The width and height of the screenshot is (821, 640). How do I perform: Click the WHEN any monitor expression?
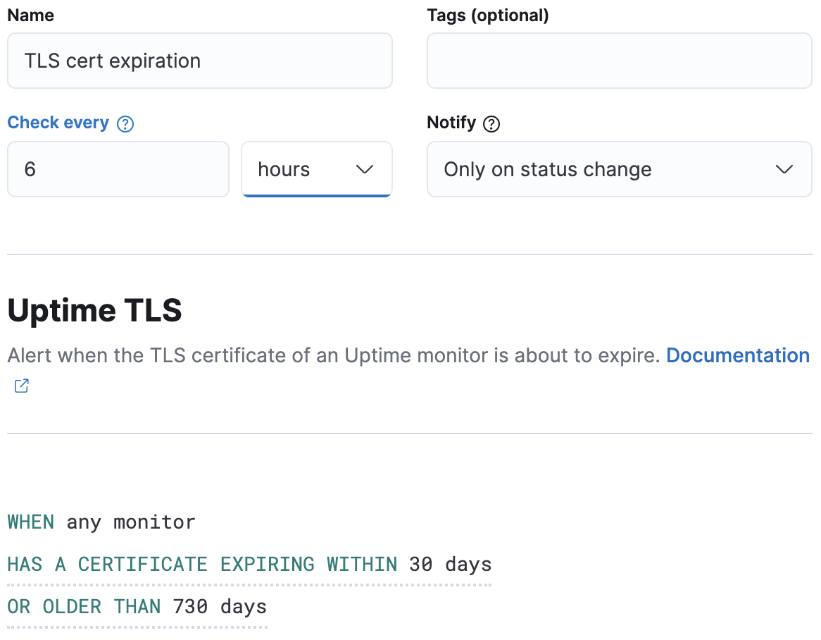pyautogui.click(x=101, y=522)
